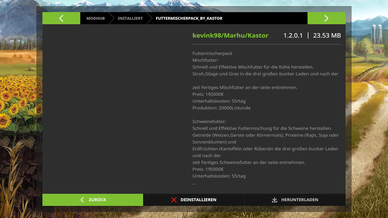Go to previous mod with left arrow

click(x=61, y=18)
